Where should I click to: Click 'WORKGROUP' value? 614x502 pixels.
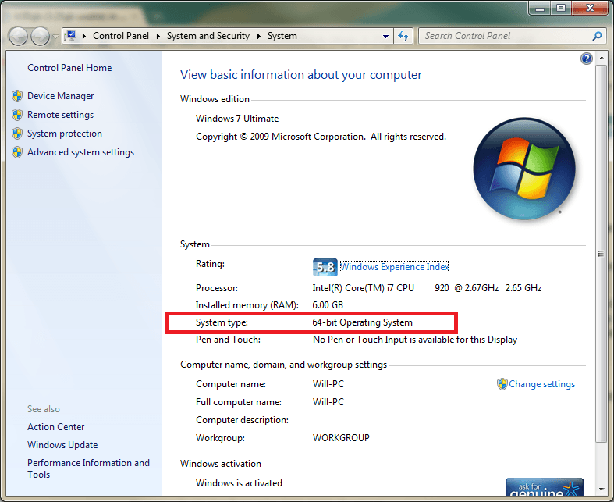pyautogui.click(x=341, y=438)
